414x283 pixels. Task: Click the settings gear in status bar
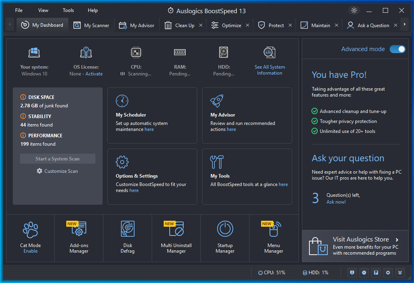[x=388, y=273]
